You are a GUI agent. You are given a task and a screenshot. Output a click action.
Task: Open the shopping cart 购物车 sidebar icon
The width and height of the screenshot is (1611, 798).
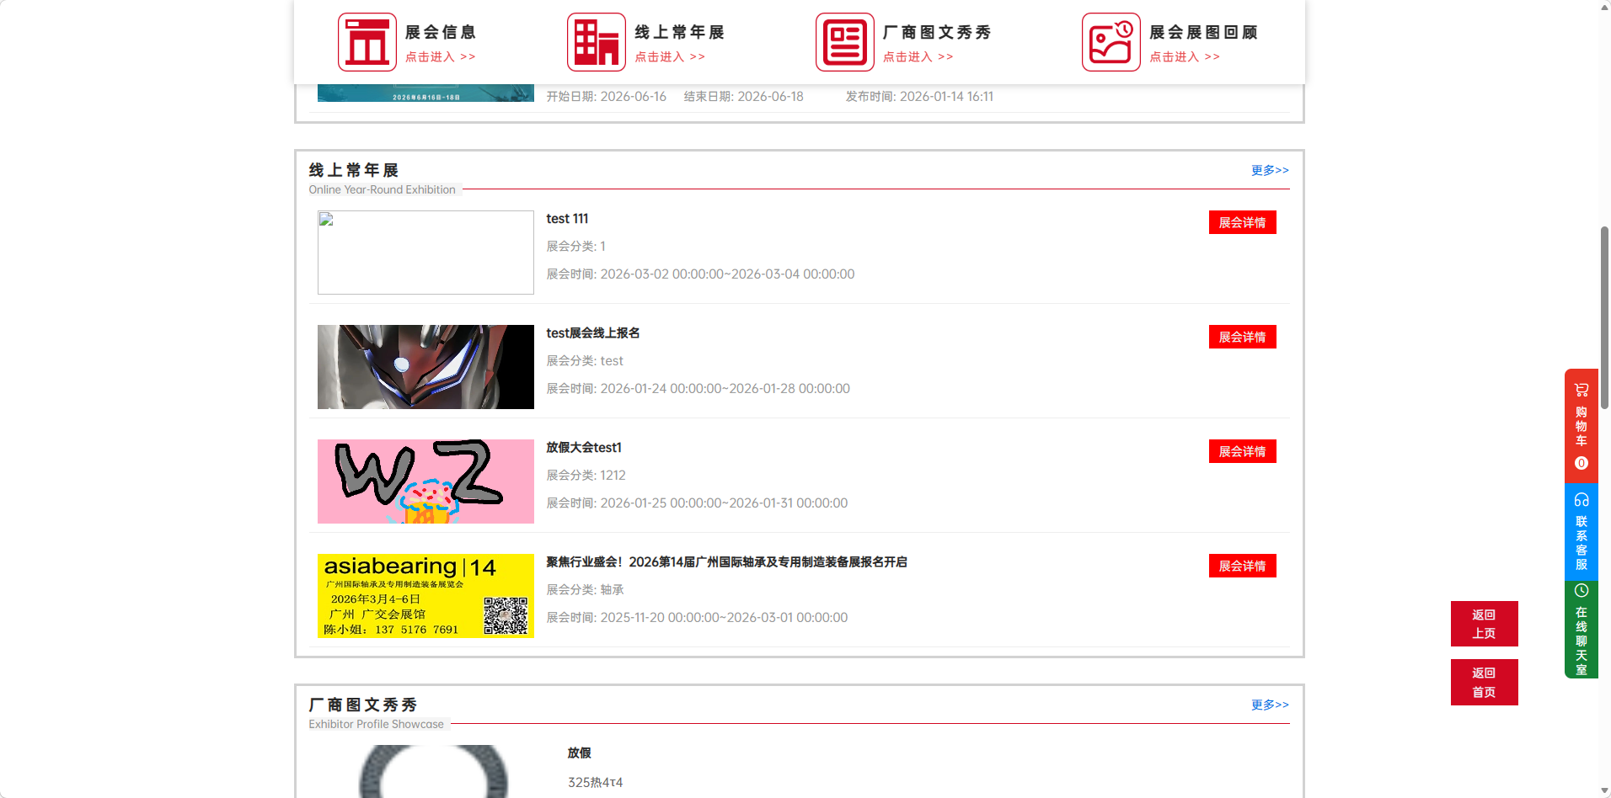pyautogui.click(x=1581, y=391)
